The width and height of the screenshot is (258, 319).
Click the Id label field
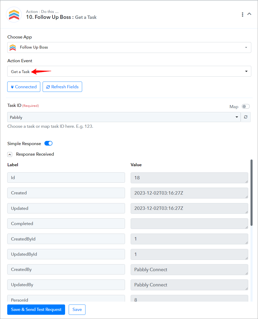point(66,178)
